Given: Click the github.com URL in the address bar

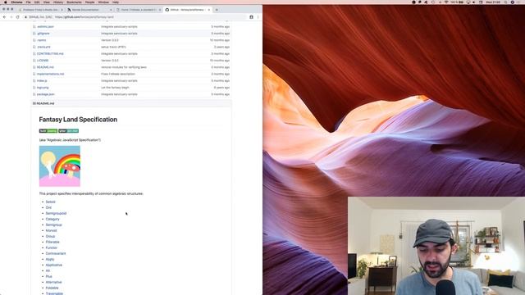Looking at the screenshot, I should point(84,17).
